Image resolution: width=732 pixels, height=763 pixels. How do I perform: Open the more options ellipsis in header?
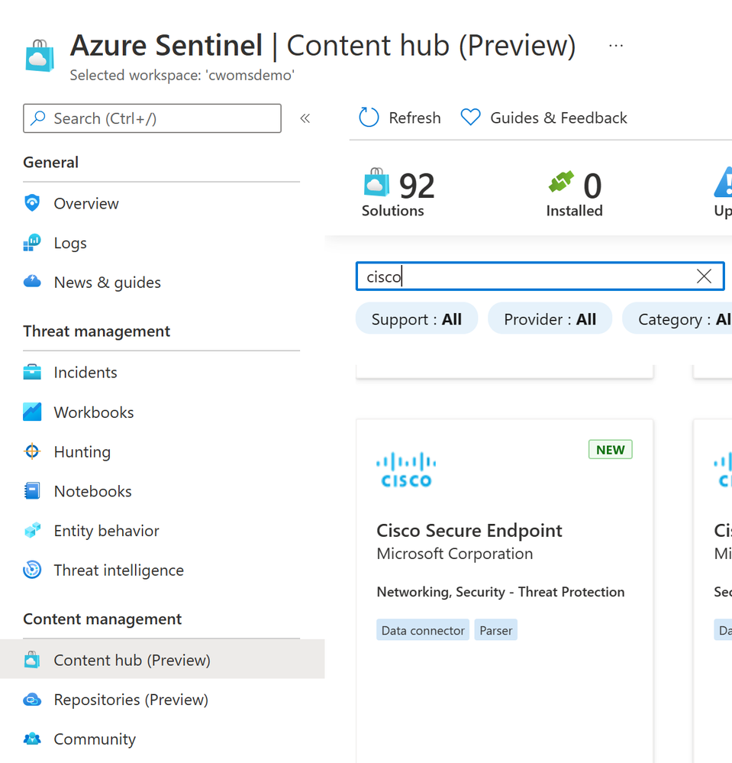[616, 46]
